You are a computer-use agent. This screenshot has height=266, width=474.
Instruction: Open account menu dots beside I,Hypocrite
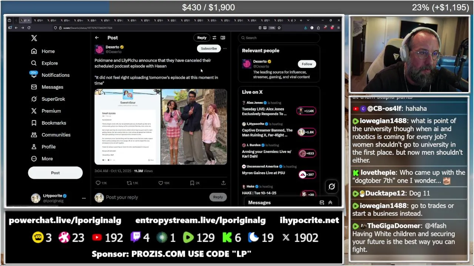(x=84, y=198)
